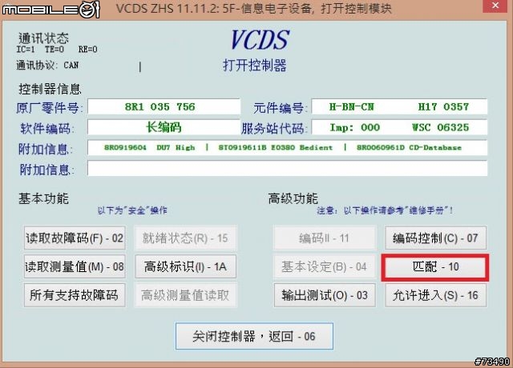
Task: Open 编码控制(C) - 07
Action: (435, 238)
